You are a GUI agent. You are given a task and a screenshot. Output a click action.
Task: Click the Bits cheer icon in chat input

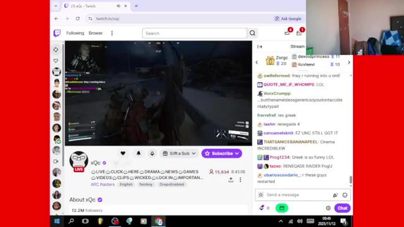click(335, 195)
